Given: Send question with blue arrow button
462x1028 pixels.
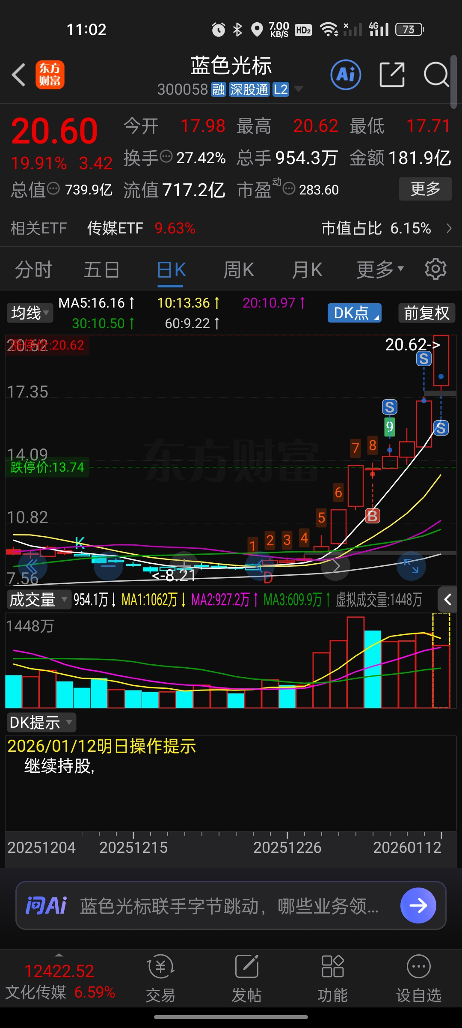Looking at the screenshot, I should [418, 905].
